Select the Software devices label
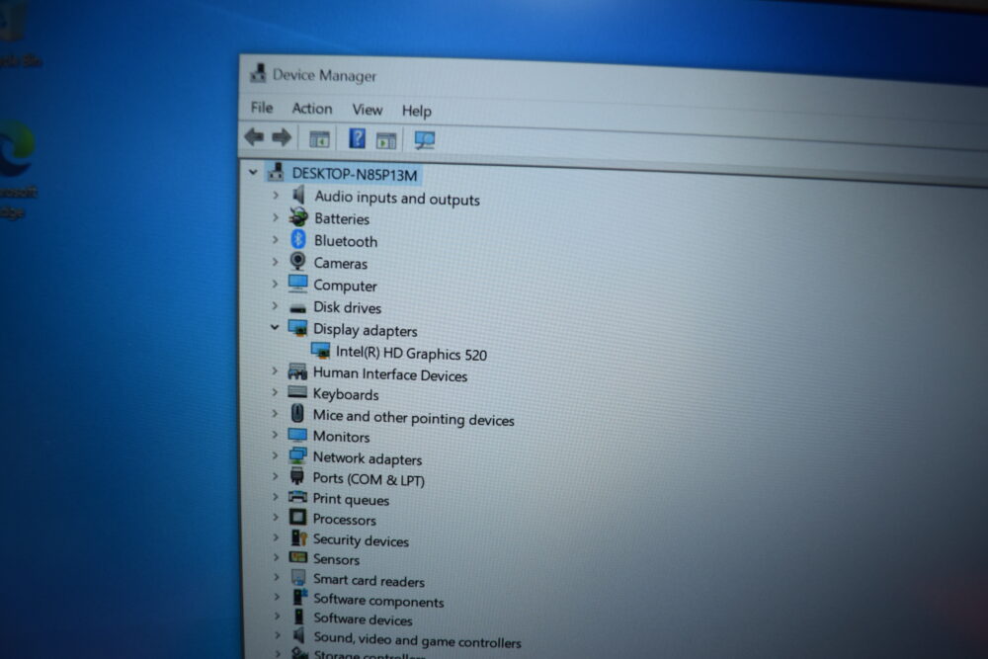 tap(363, 619)
